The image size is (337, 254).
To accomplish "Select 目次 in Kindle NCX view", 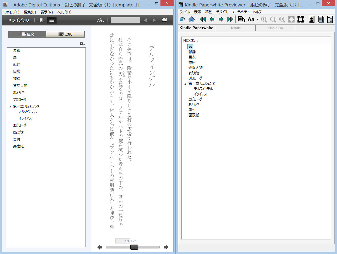I will pyautogui.click(x=192, y=57).
